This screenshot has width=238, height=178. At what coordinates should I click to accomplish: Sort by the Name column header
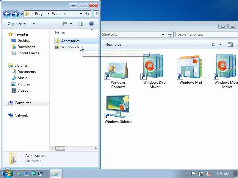pos(60,32)
